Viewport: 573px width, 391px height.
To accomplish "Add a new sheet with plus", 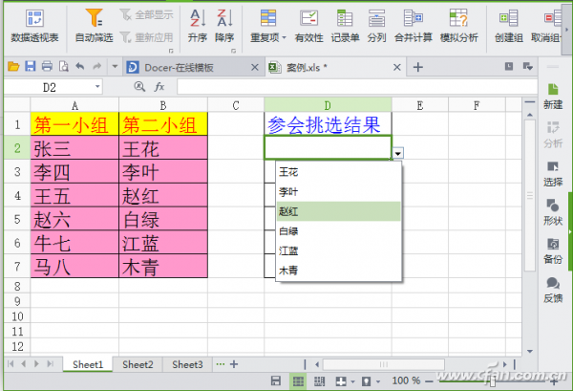I will 234,364.
